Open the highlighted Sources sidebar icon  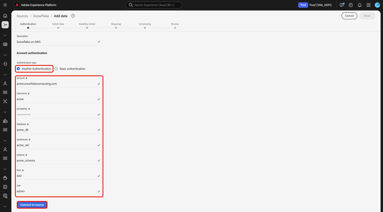5,25
